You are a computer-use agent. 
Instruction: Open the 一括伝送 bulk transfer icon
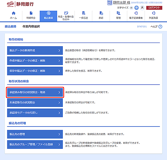[x=83, y=13]
